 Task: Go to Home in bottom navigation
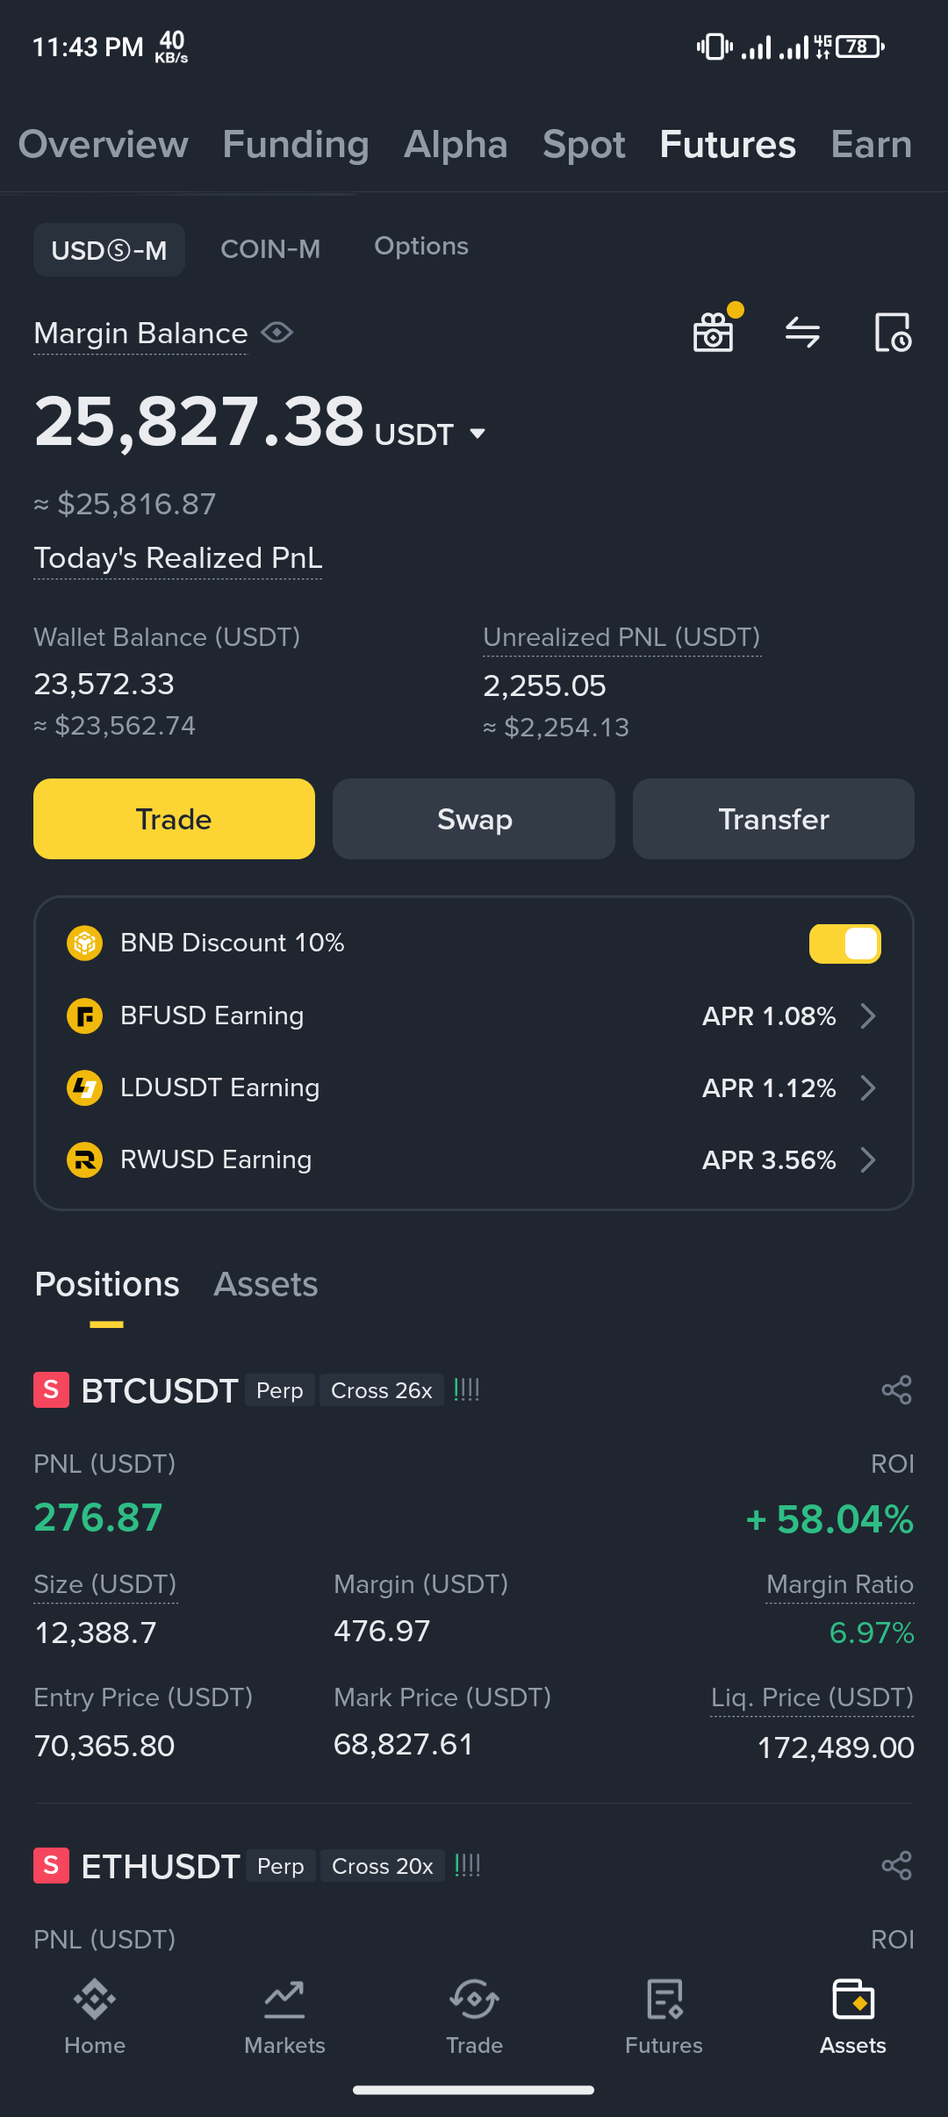tap(95, 2016)
